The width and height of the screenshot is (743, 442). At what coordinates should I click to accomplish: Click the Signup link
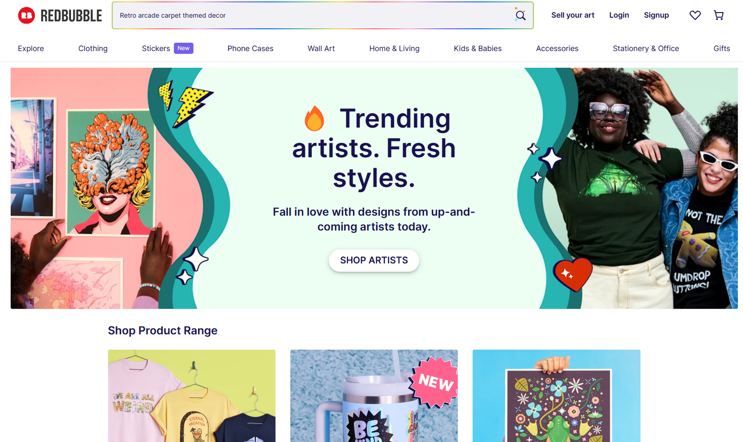(656, 15)
